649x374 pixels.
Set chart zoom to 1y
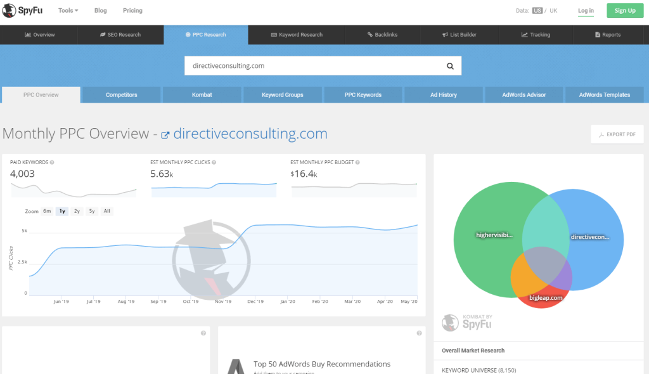click(x=62, y=211)
